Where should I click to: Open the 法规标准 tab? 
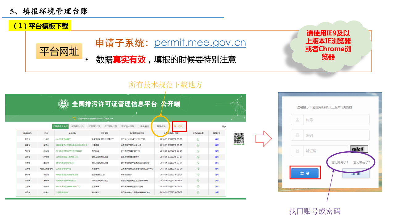click(x=161, y=126)
